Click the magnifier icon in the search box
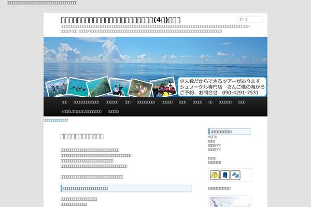This screenshot has width=311, height=207. pos(241,20)
